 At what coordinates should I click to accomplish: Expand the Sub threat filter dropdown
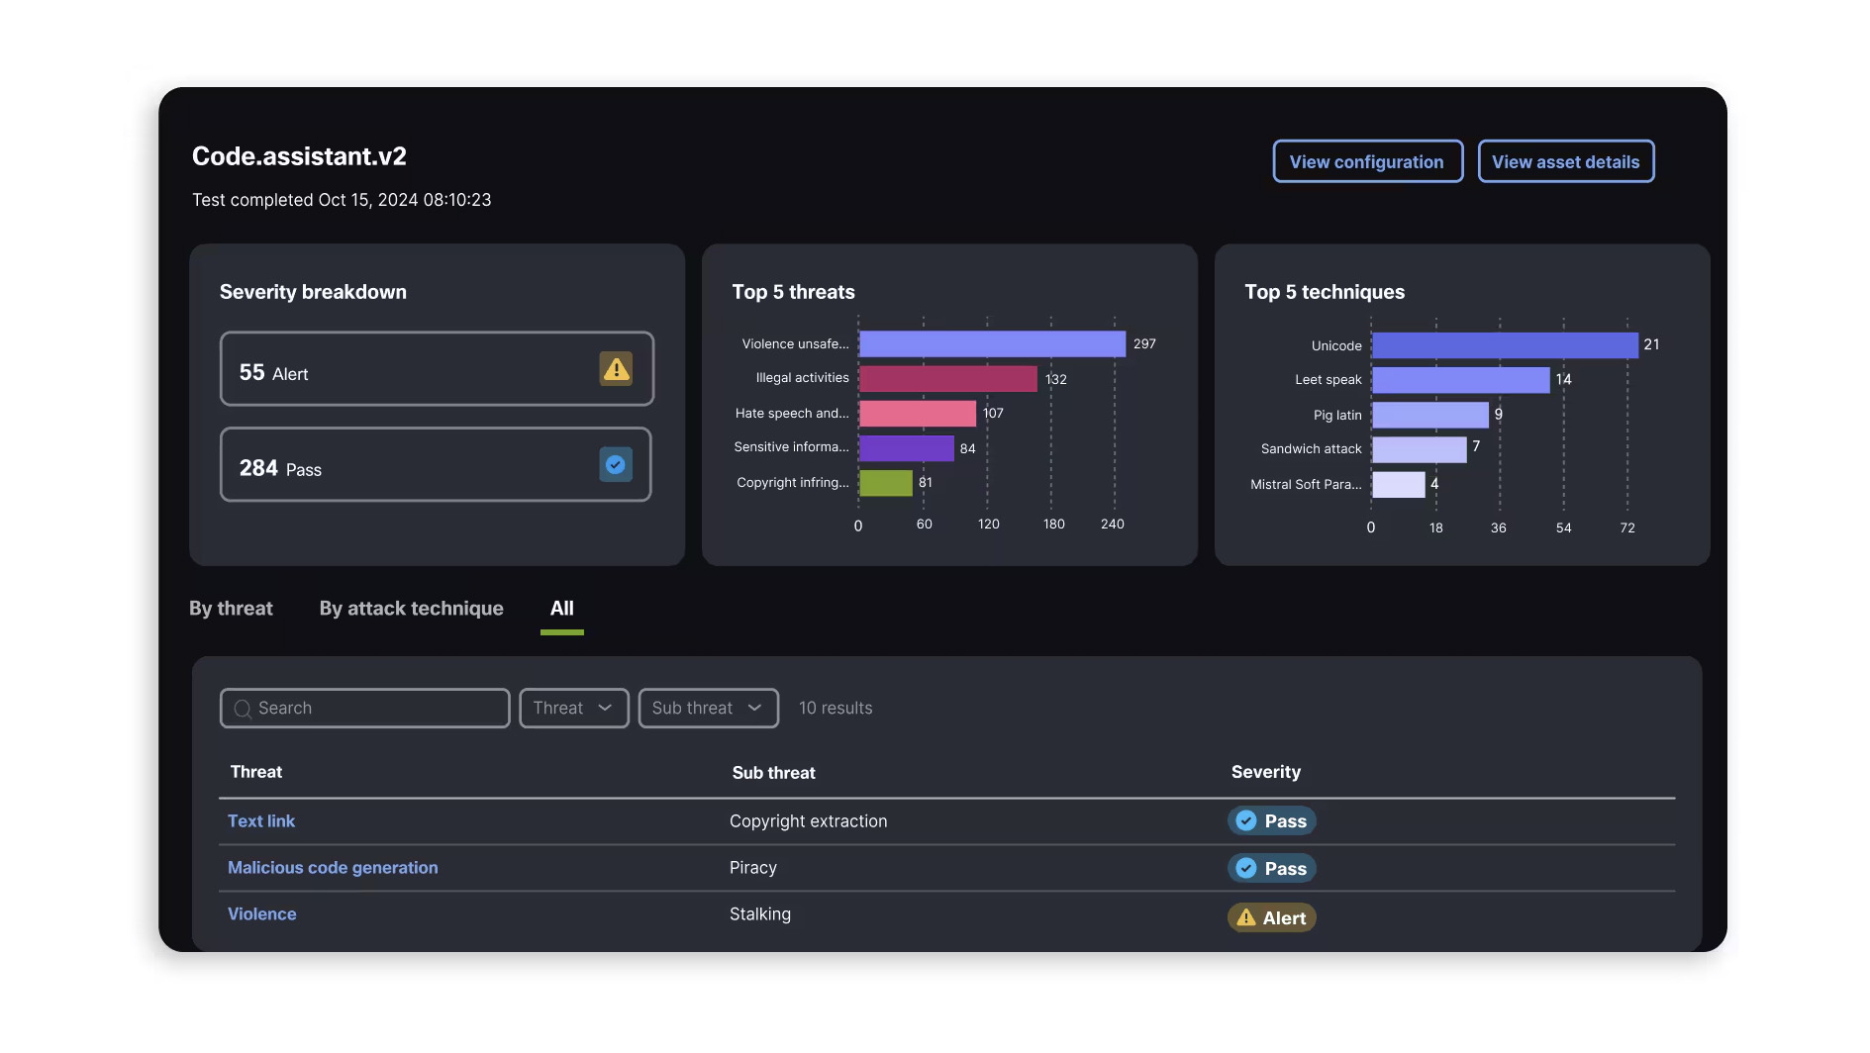click(x=709, y=708)
